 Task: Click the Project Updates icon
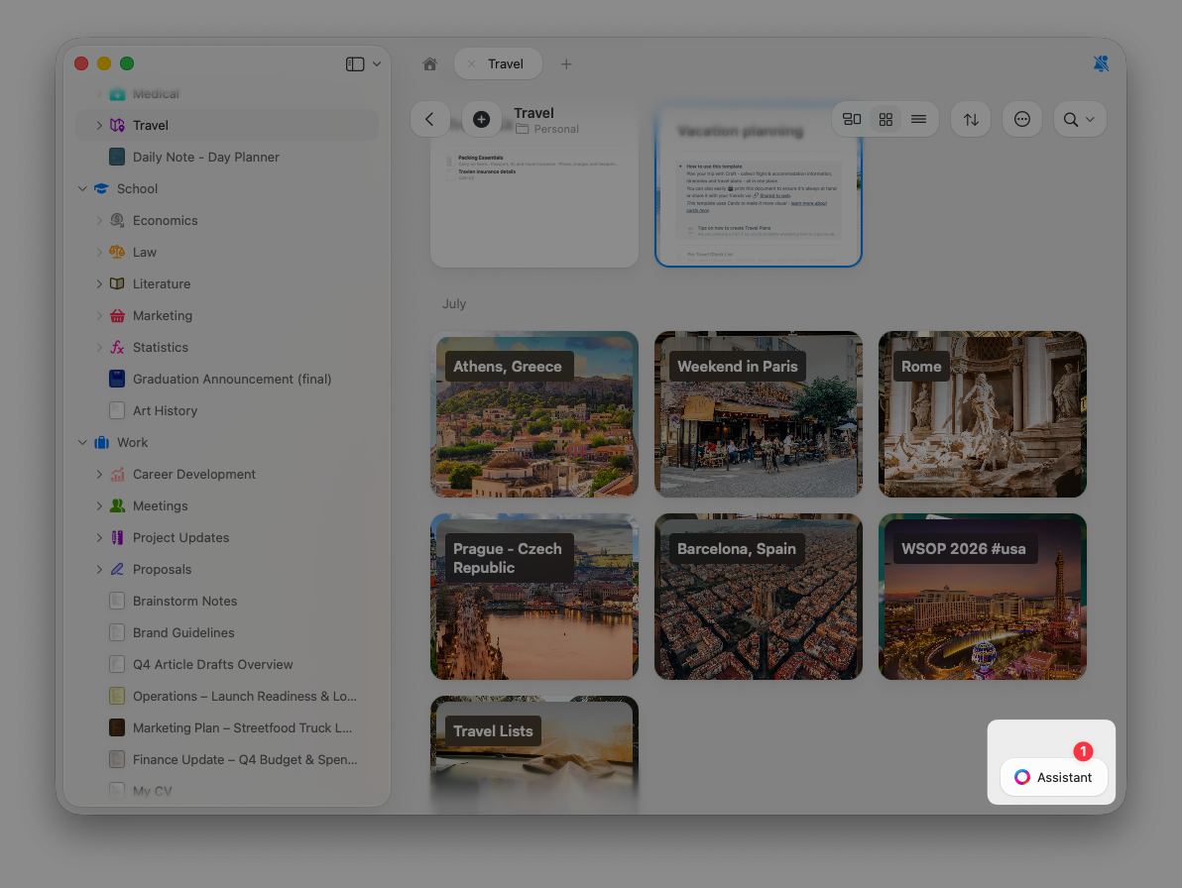[117, 537]
